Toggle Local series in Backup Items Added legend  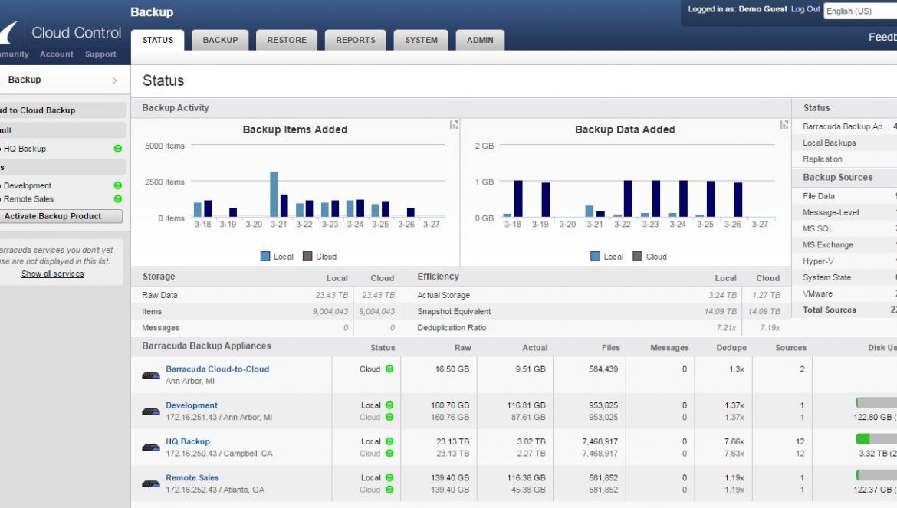[x=277, y=257]
